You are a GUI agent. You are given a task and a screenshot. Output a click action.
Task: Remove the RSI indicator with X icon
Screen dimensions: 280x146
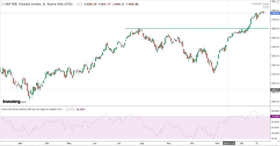73,109
